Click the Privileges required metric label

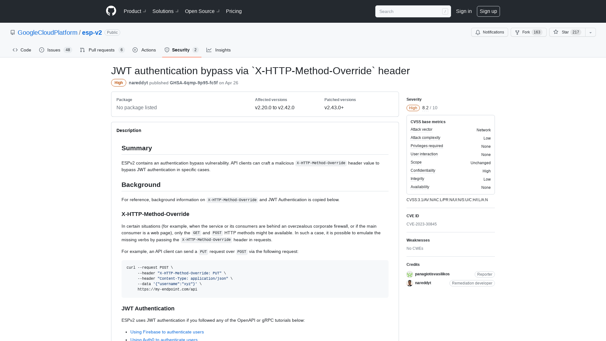[x=427, y=146]
